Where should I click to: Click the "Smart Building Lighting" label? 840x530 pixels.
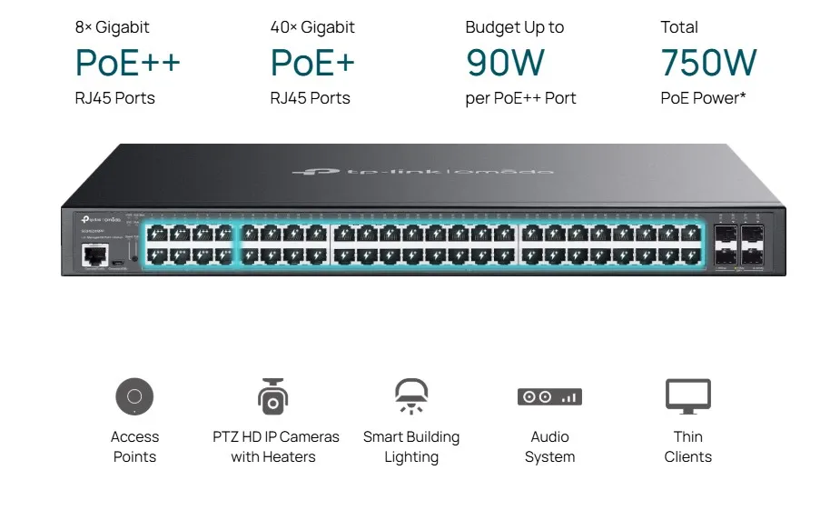410,446
